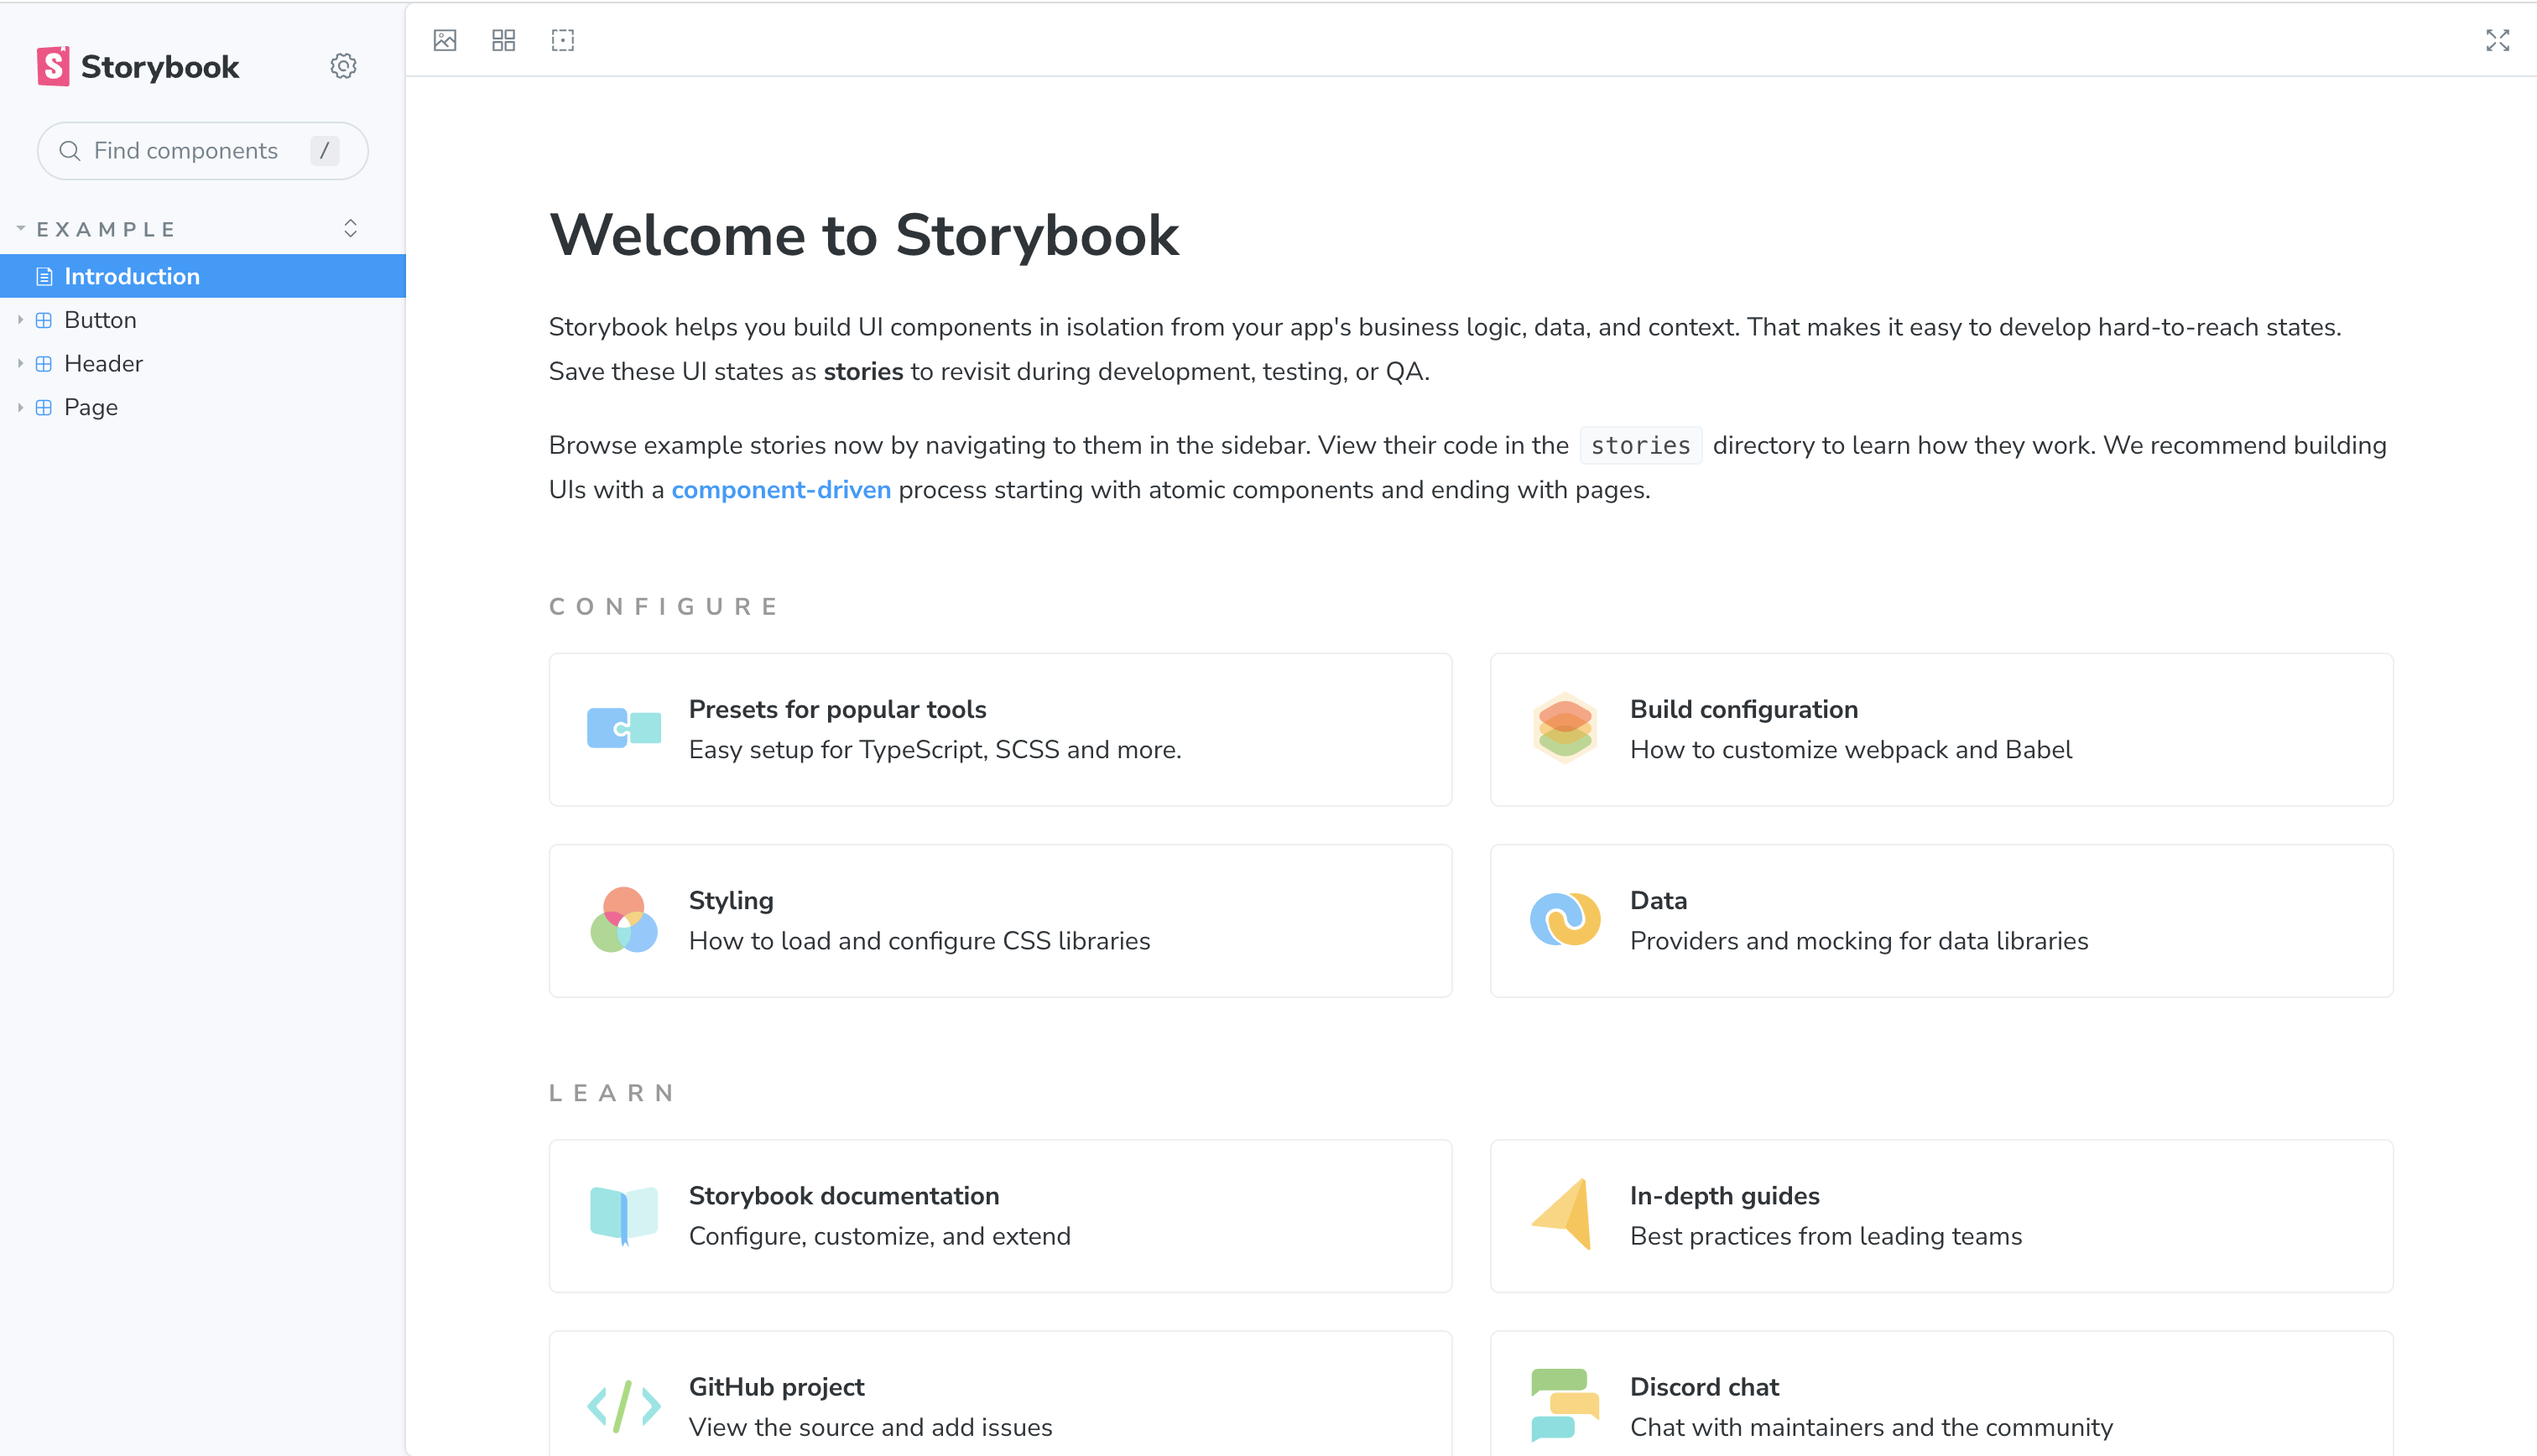Click the Storybook logo
The height and width of the screenshot is (1456, 2537).
(138, 67)
